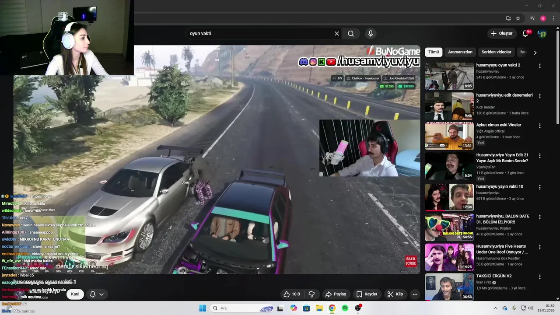The width and height of the screenshot is (560, 315).
Task: Open options for Husamviyuviyu Yayın Edit 21
Action: [539, 156]
